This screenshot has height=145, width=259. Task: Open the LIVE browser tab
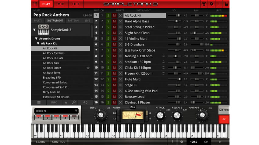[87, 21]
